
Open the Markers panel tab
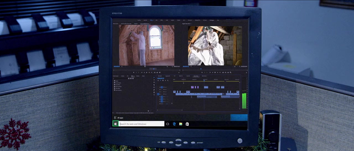138,76
